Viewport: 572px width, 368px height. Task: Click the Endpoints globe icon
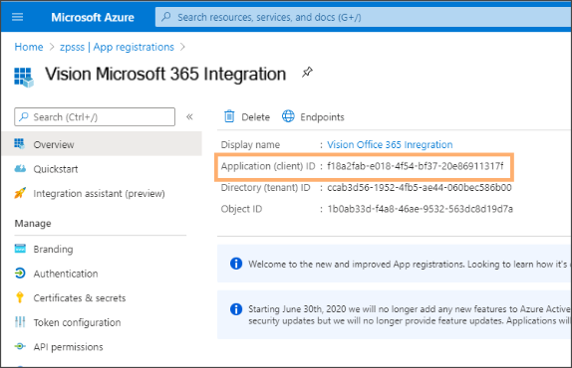point(288,116)
